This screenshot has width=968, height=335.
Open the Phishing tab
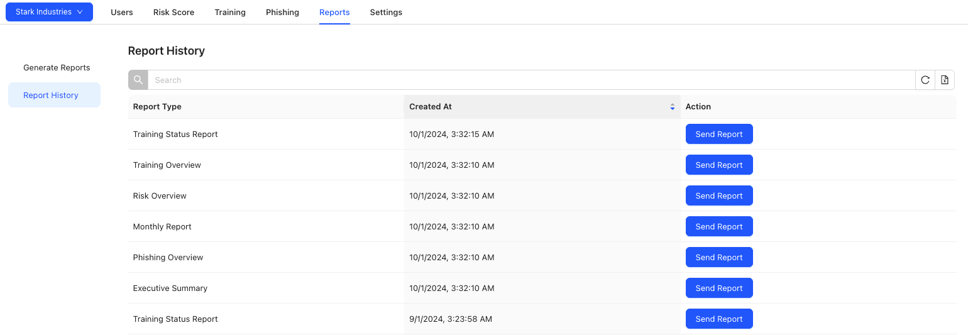pyautogui.click(x=282, y=12)
